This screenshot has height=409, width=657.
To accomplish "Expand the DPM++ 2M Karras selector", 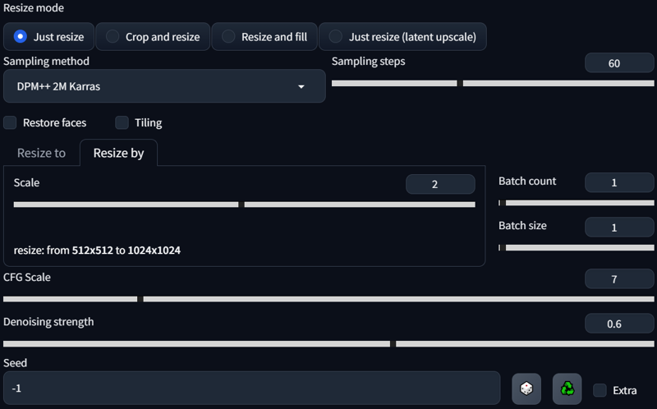I will tap(164, 86).
